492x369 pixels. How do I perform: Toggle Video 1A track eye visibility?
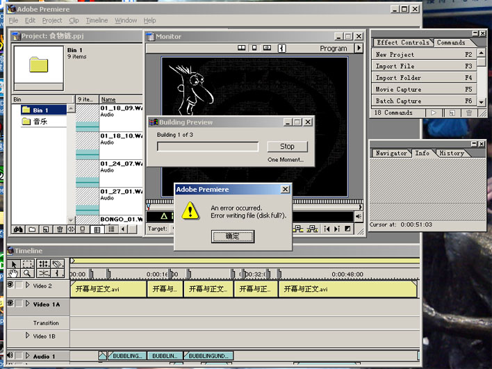coord(10,304)
